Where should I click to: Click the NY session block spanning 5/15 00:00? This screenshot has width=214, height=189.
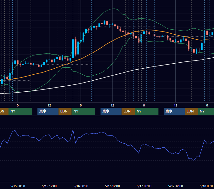(x=20, y=111)
